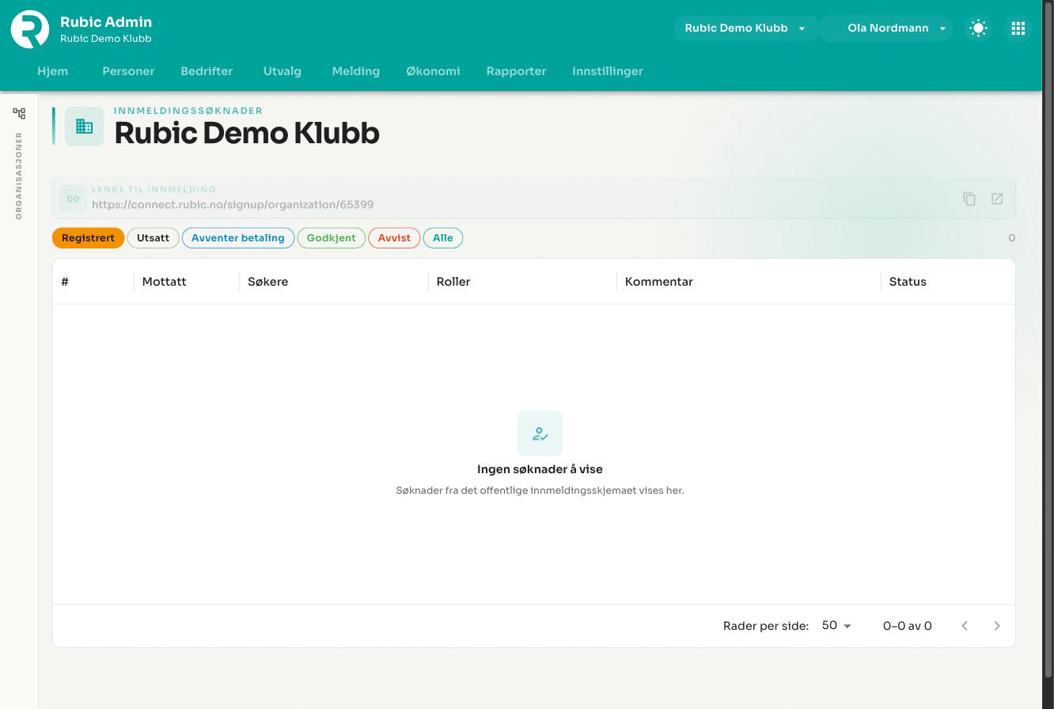Click the # column header
Viewport: 1054px width, 709px height.
coord(65,282)
